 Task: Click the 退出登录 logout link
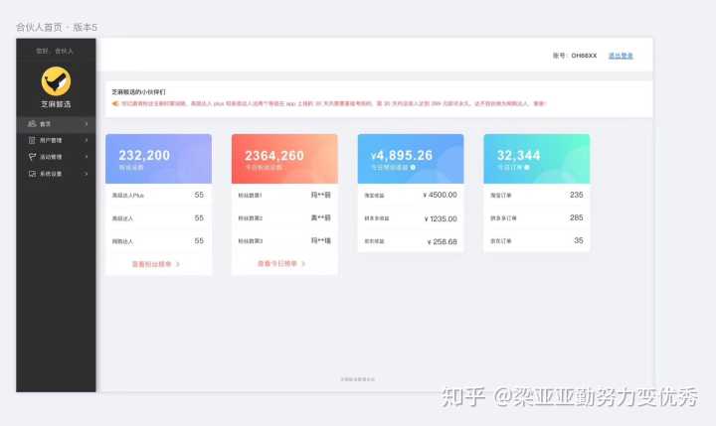tap(621, 56)
